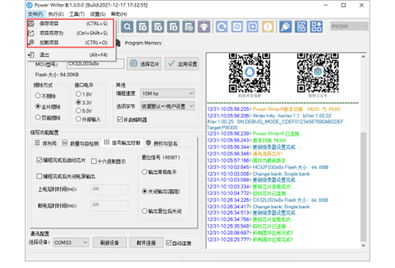Expand the COM33 device selection dropdown
Image resolution: width=395 pixels, height=268 pixels.
(71, 243)
